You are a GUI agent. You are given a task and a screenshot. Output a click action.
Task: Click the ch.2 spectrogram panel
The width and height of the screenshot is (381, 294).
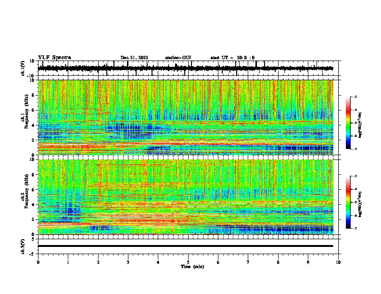coord(186,197)
